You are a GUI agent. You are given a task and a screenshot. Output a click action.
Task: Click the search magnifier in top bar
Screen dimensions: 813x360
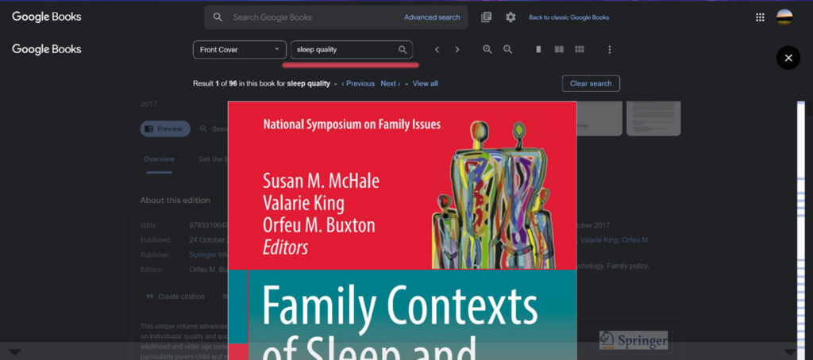pos(218,17)
